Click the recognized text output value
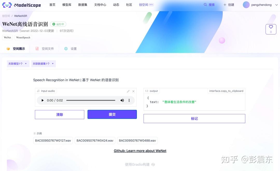Image resolution: width=280 pixels, height=171 pixels. [x=179, y=102]
